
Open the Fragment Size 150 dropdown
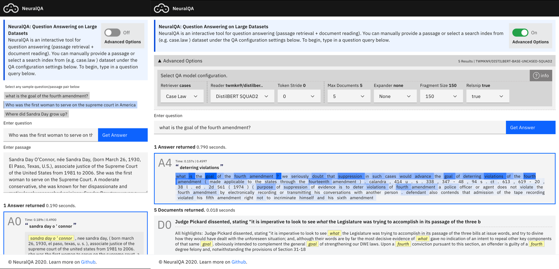[441, 96]
